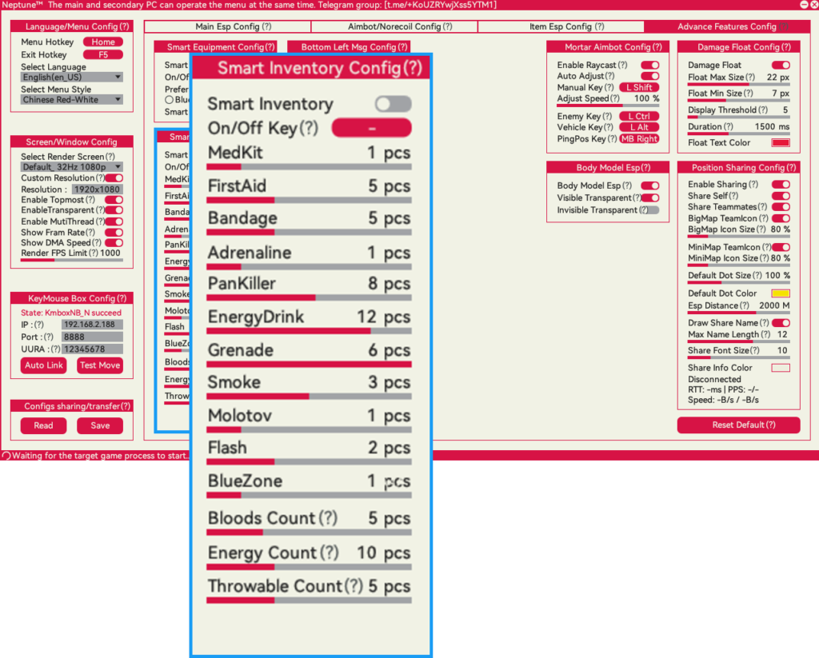Toggle Show Fram Rate switch

point(114,233)
